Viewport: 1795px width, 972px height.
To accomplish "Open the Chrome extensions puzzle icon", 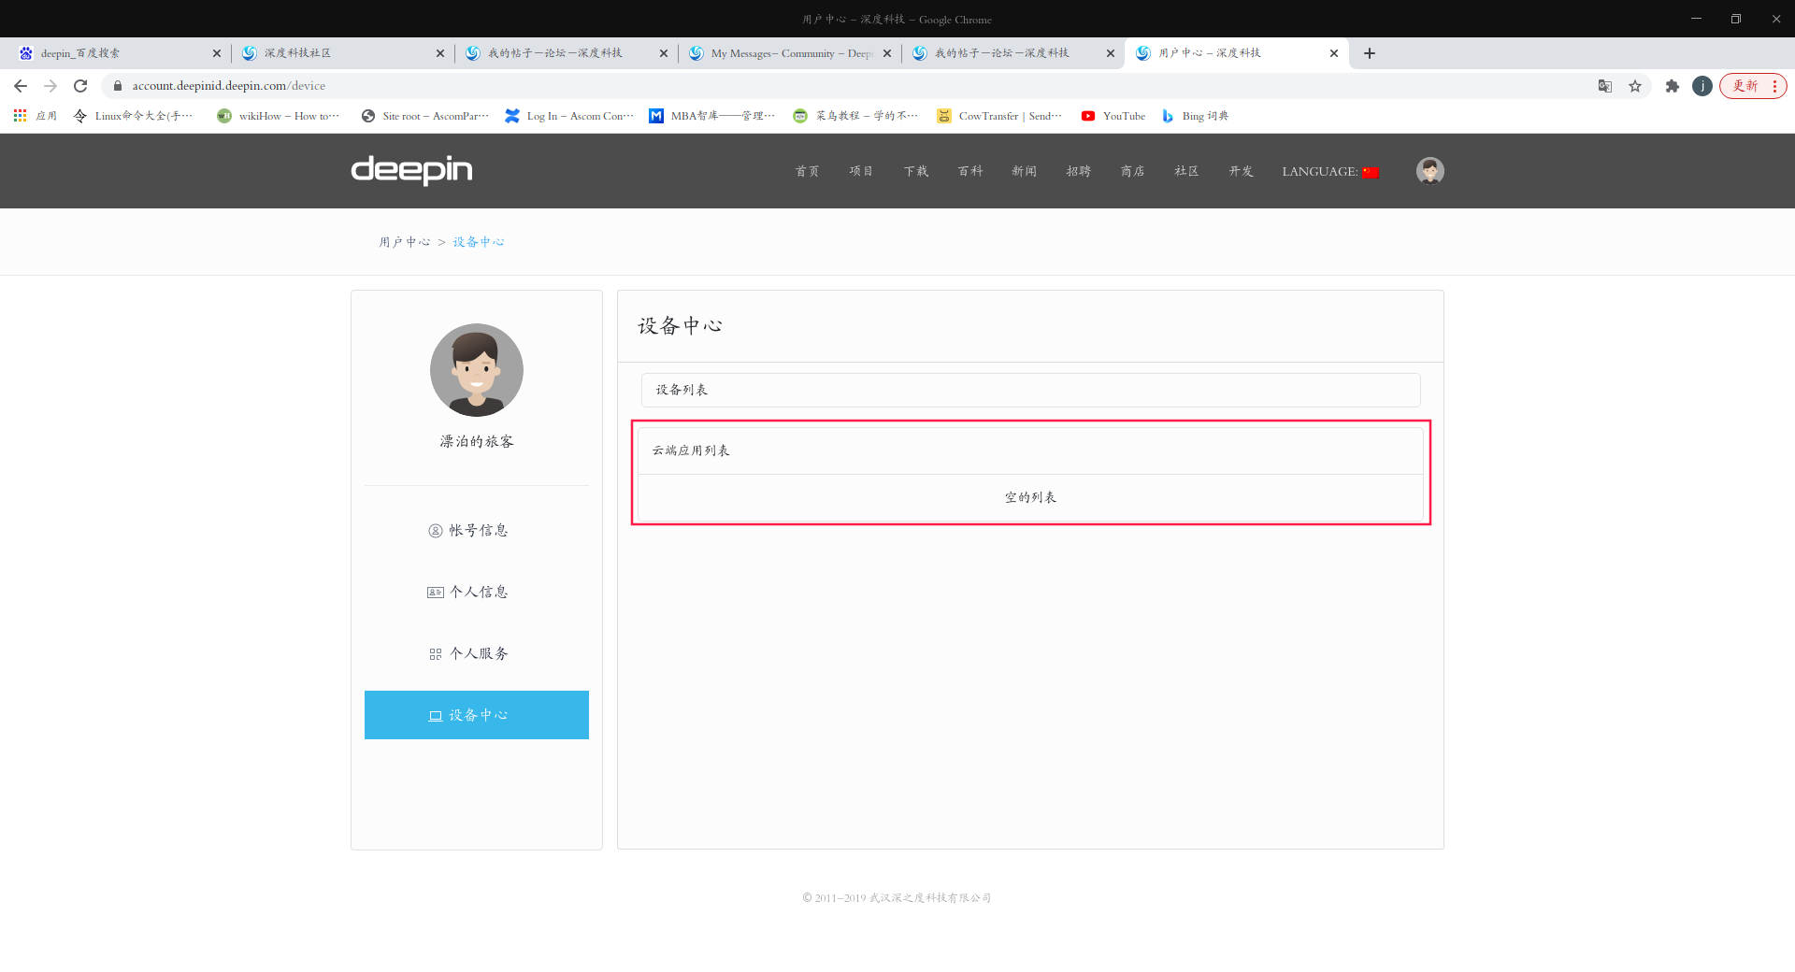I will point(1673,86).
